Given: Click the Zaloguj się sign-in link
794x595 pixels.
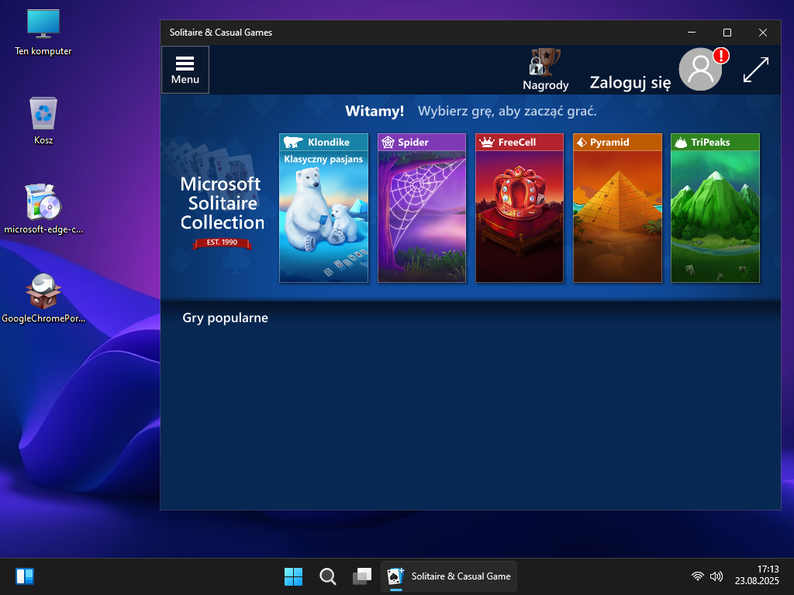Looking at the screenshot, I should click(x=630, y=83).
